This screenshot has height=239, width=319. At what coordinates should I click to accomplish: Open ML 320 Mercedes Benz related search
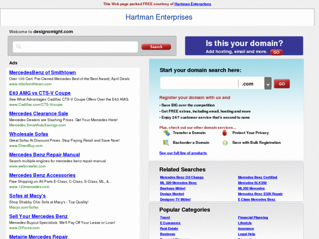tap(178, 183)
